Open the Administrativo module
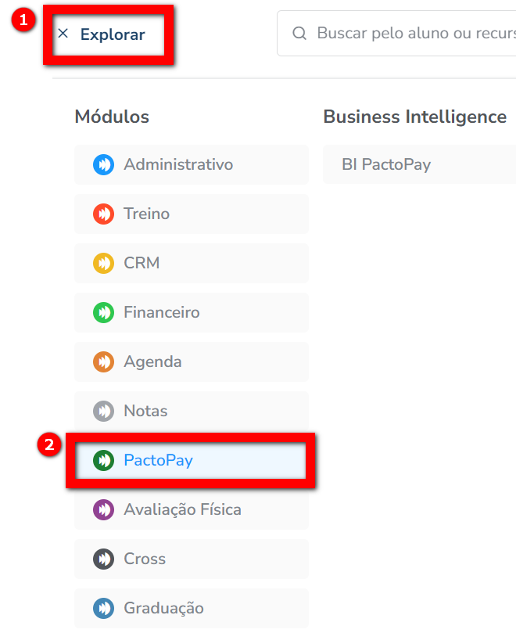516x633 pixels. pyautogui.click(x=178, y=165)
